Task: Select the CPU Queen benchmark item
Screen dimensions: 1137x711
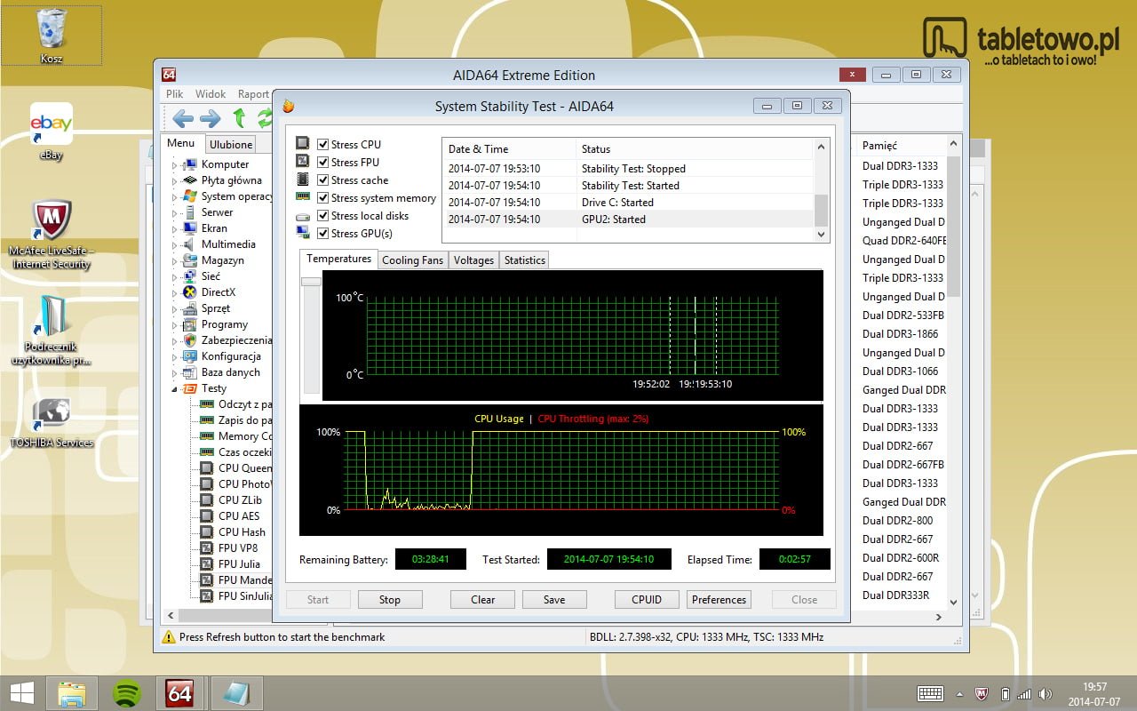Action: [x=245, y=468]
